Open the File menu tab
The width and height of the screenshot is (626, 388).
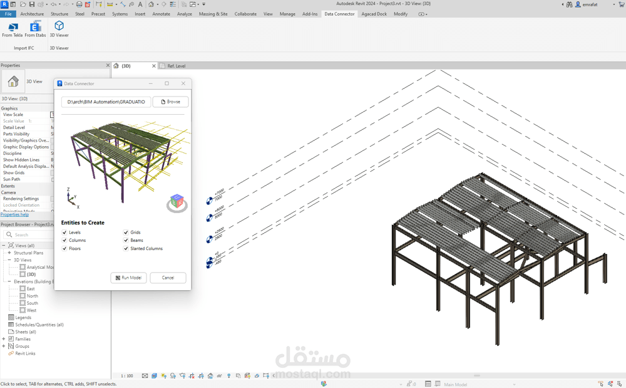point(8,14)
